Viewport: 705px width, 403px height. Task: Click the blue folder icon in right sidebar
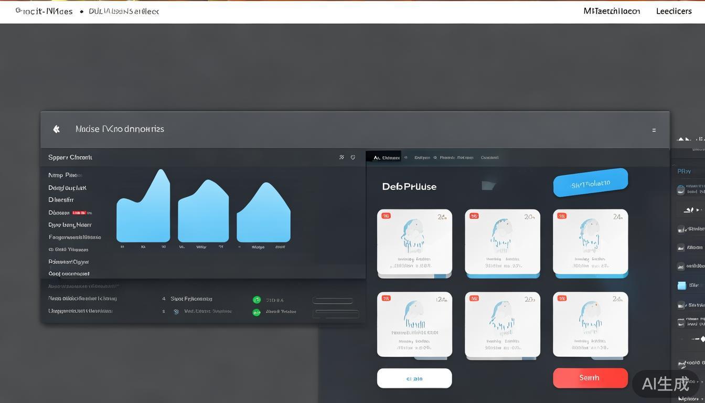click(681, 285)
